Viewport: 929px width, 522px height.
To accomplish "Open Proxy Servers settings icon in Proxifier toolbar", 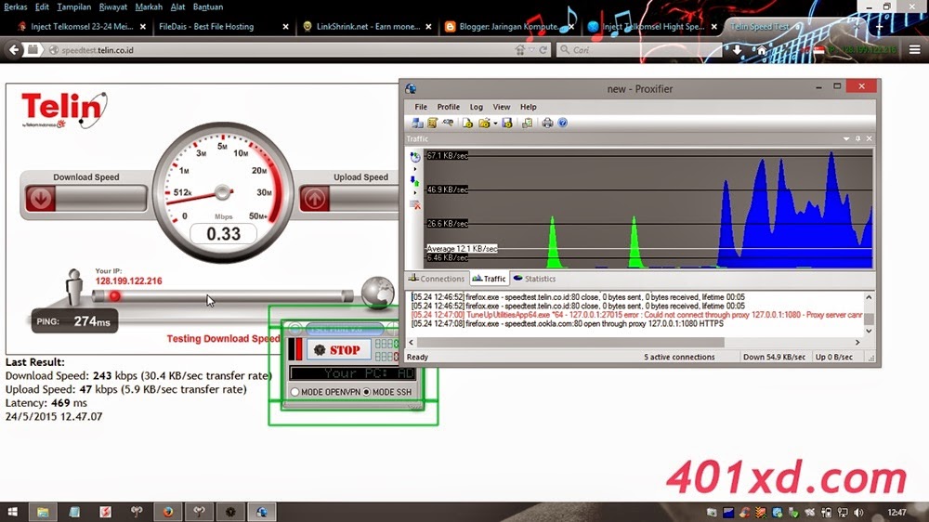I will click(417, 123).
